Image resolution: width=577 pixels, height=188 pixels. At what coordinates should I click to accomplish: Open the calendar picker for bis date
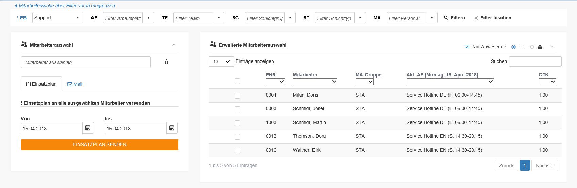[x=172, y=128]
